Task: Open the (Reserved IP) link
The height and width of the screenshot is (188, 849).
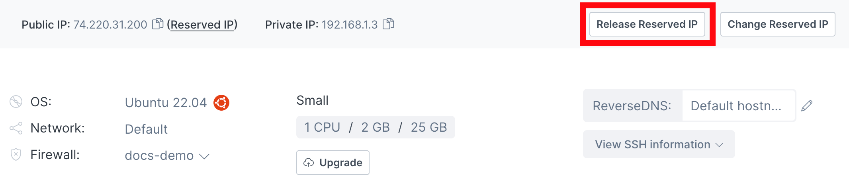Action: tap(202, 25)
